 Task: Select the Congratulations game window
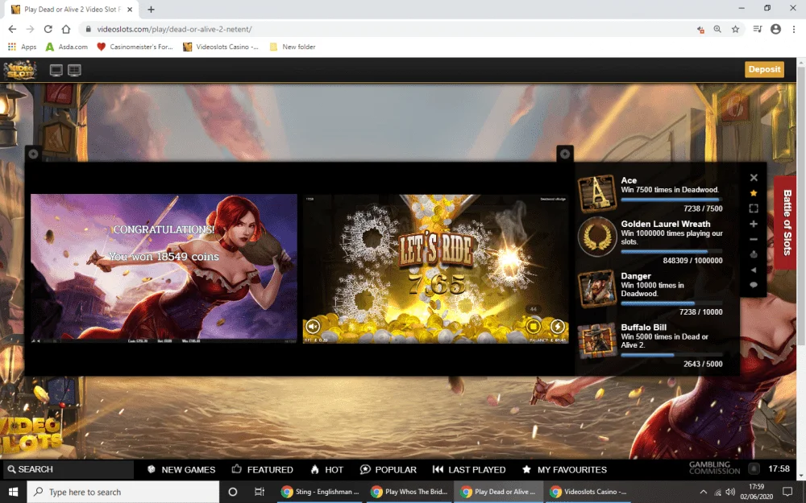tap(164, 268)
